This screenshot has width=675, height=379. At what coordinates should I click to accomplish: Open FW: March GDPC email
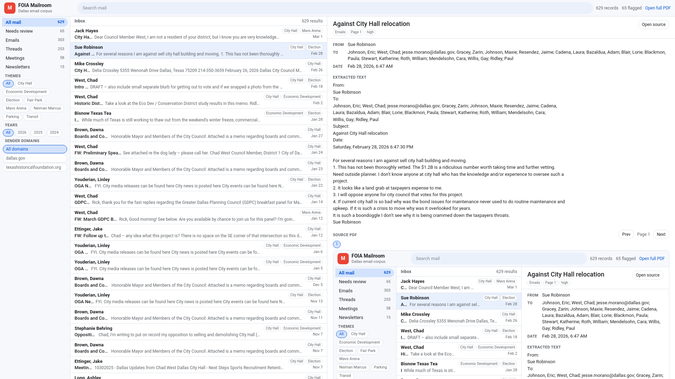click(199, 216)
